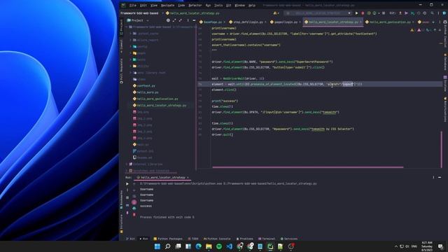Open the Problems tool window
Viewport: 448px width, 252px height.
(x=244, y=239)
